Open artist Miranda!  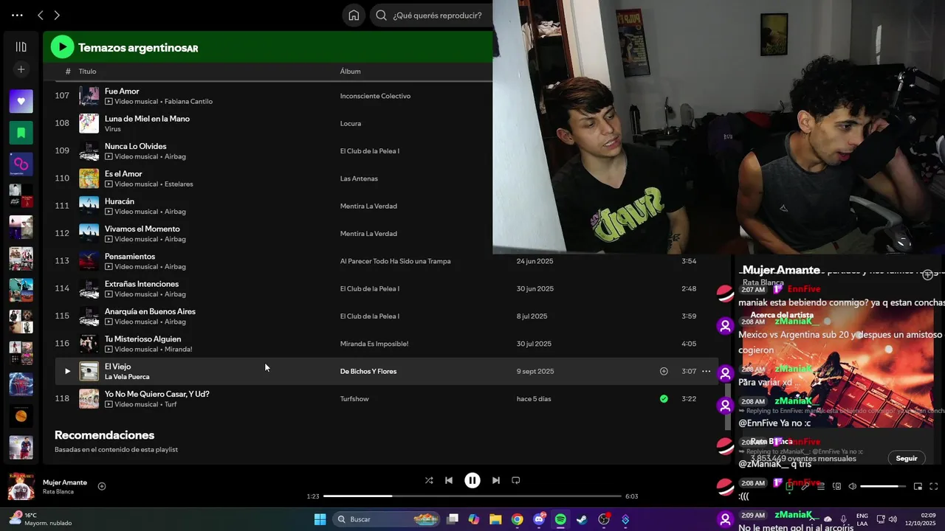(x=179, y=350)
